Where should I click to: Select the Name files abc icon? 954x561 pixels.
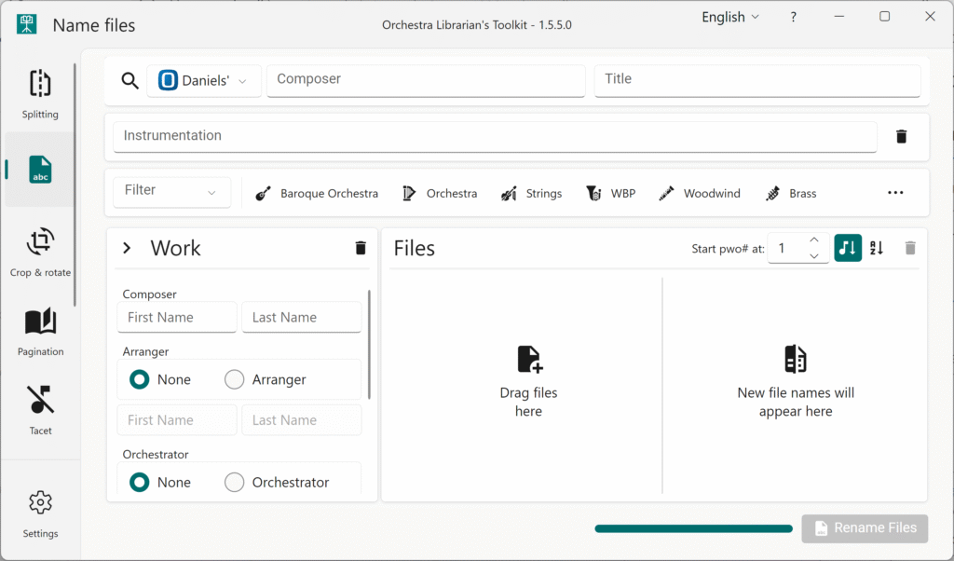(40, 170)
